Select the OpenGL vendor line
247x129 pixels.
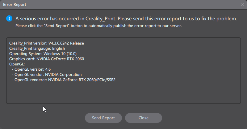pos(46,75)
